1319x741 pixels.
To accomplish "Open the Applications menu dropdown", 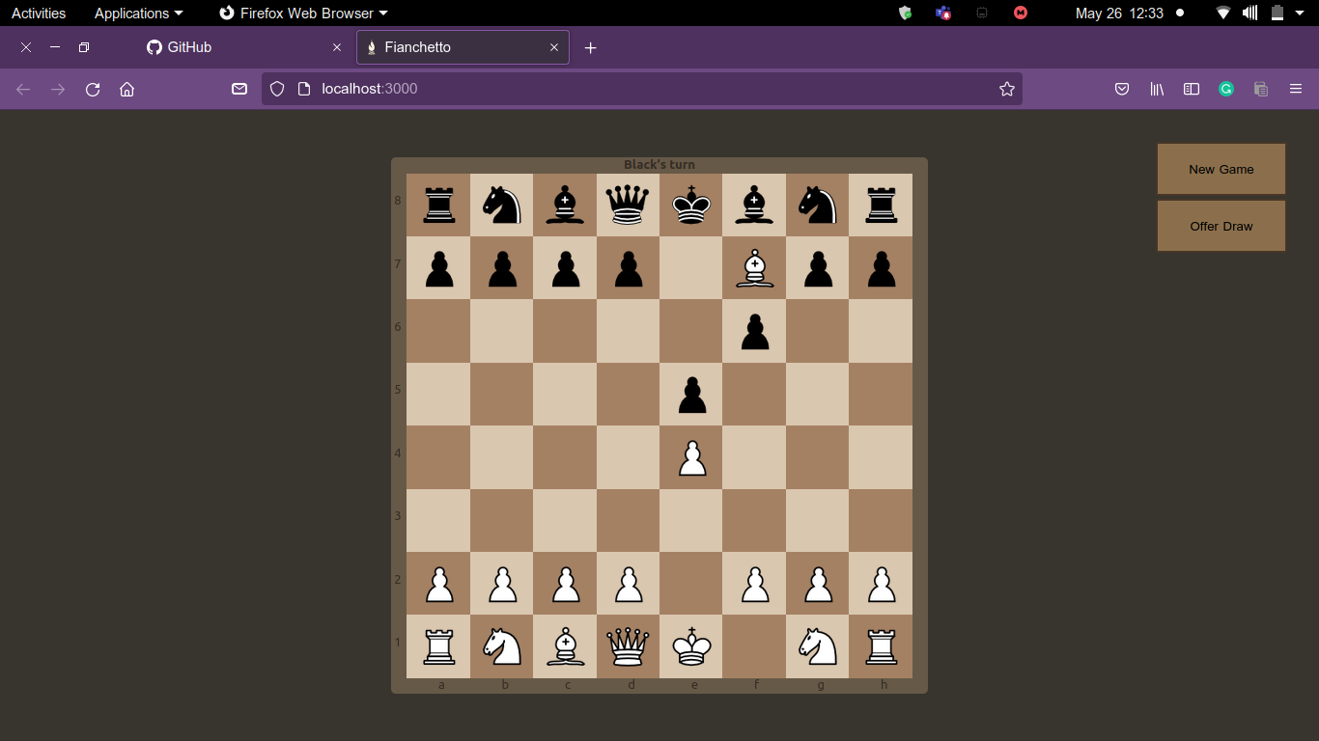I will [x=138, y=14].
